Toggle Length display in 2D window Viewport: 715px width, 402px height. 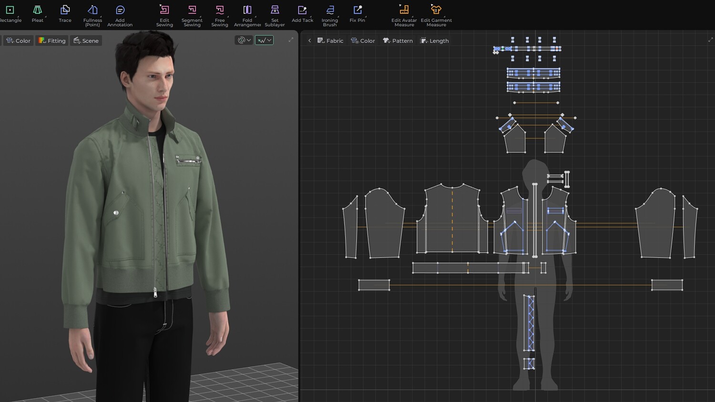(x=435, y=40)
